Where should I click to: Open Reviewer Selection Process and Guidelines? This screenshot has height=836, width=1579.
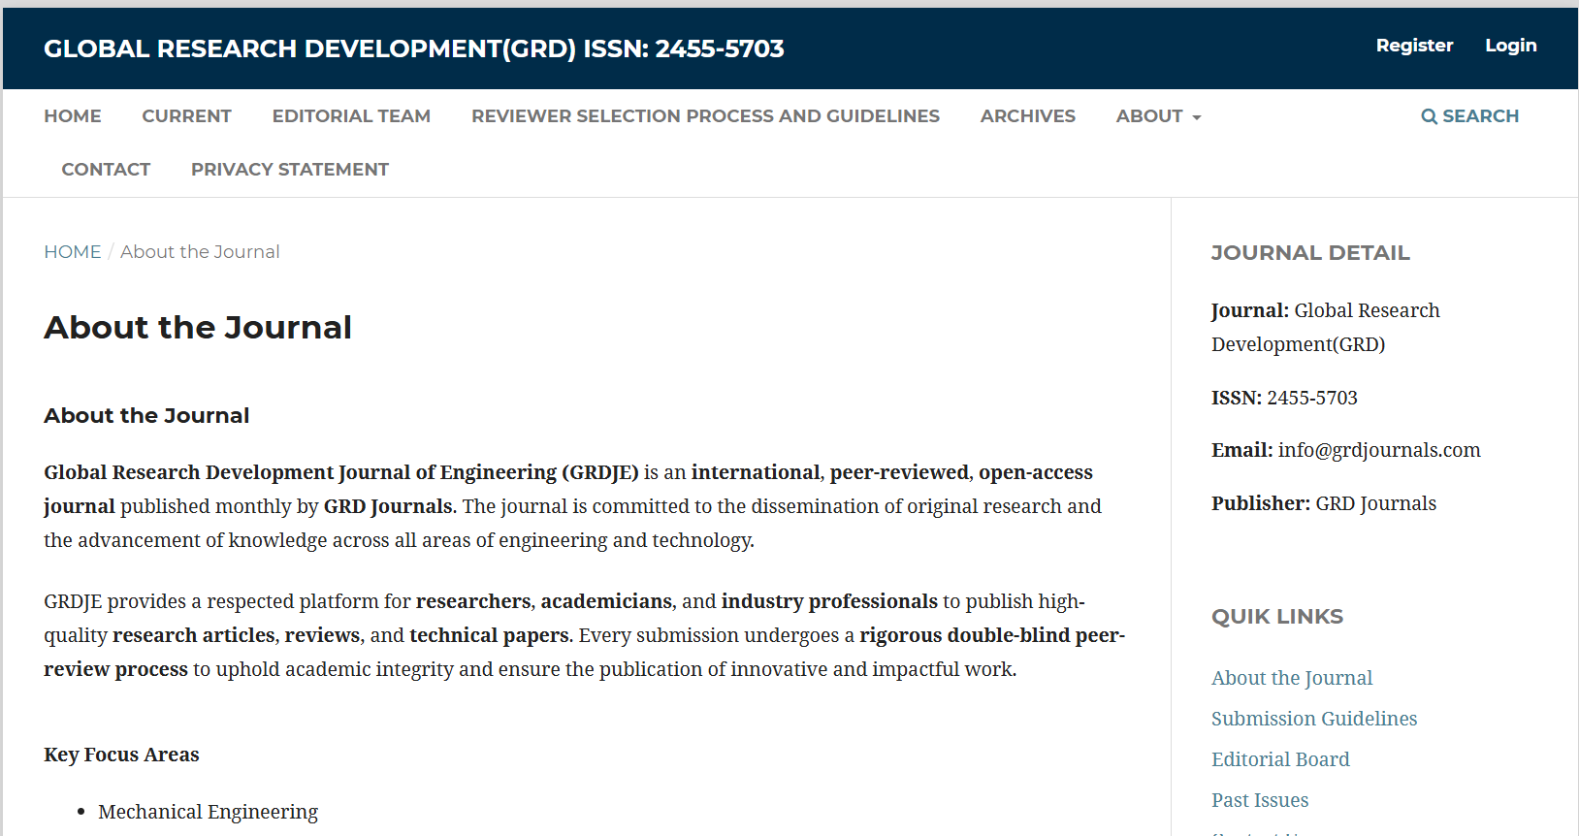click(x=705, y=116)
